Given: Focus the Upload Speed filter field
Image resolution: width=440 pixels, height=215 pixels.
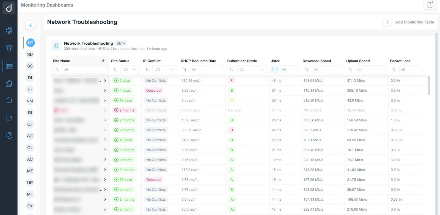Looking at the screenshot, I should pyautogui.click(x=371, y=70).
